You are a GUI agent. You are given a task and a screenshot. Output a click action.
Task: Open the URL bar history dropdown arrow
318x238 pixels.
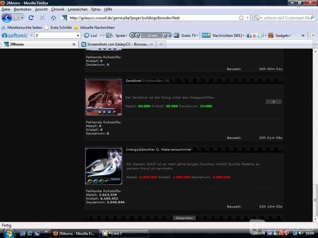click(248, 18)
